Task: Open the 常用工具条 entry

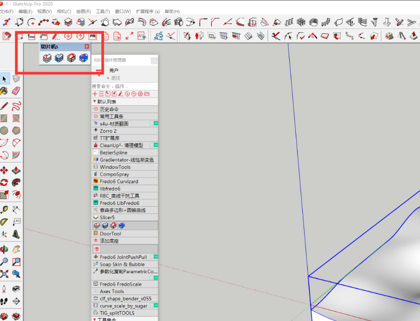Action: point(125,116)
